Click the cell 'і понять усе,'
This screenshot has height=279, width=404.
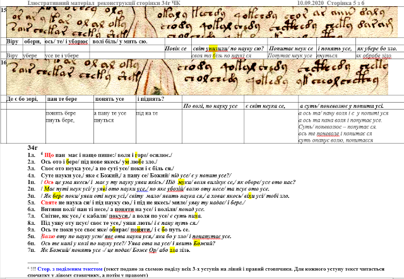pyautogui.click(x=335, y=48)
